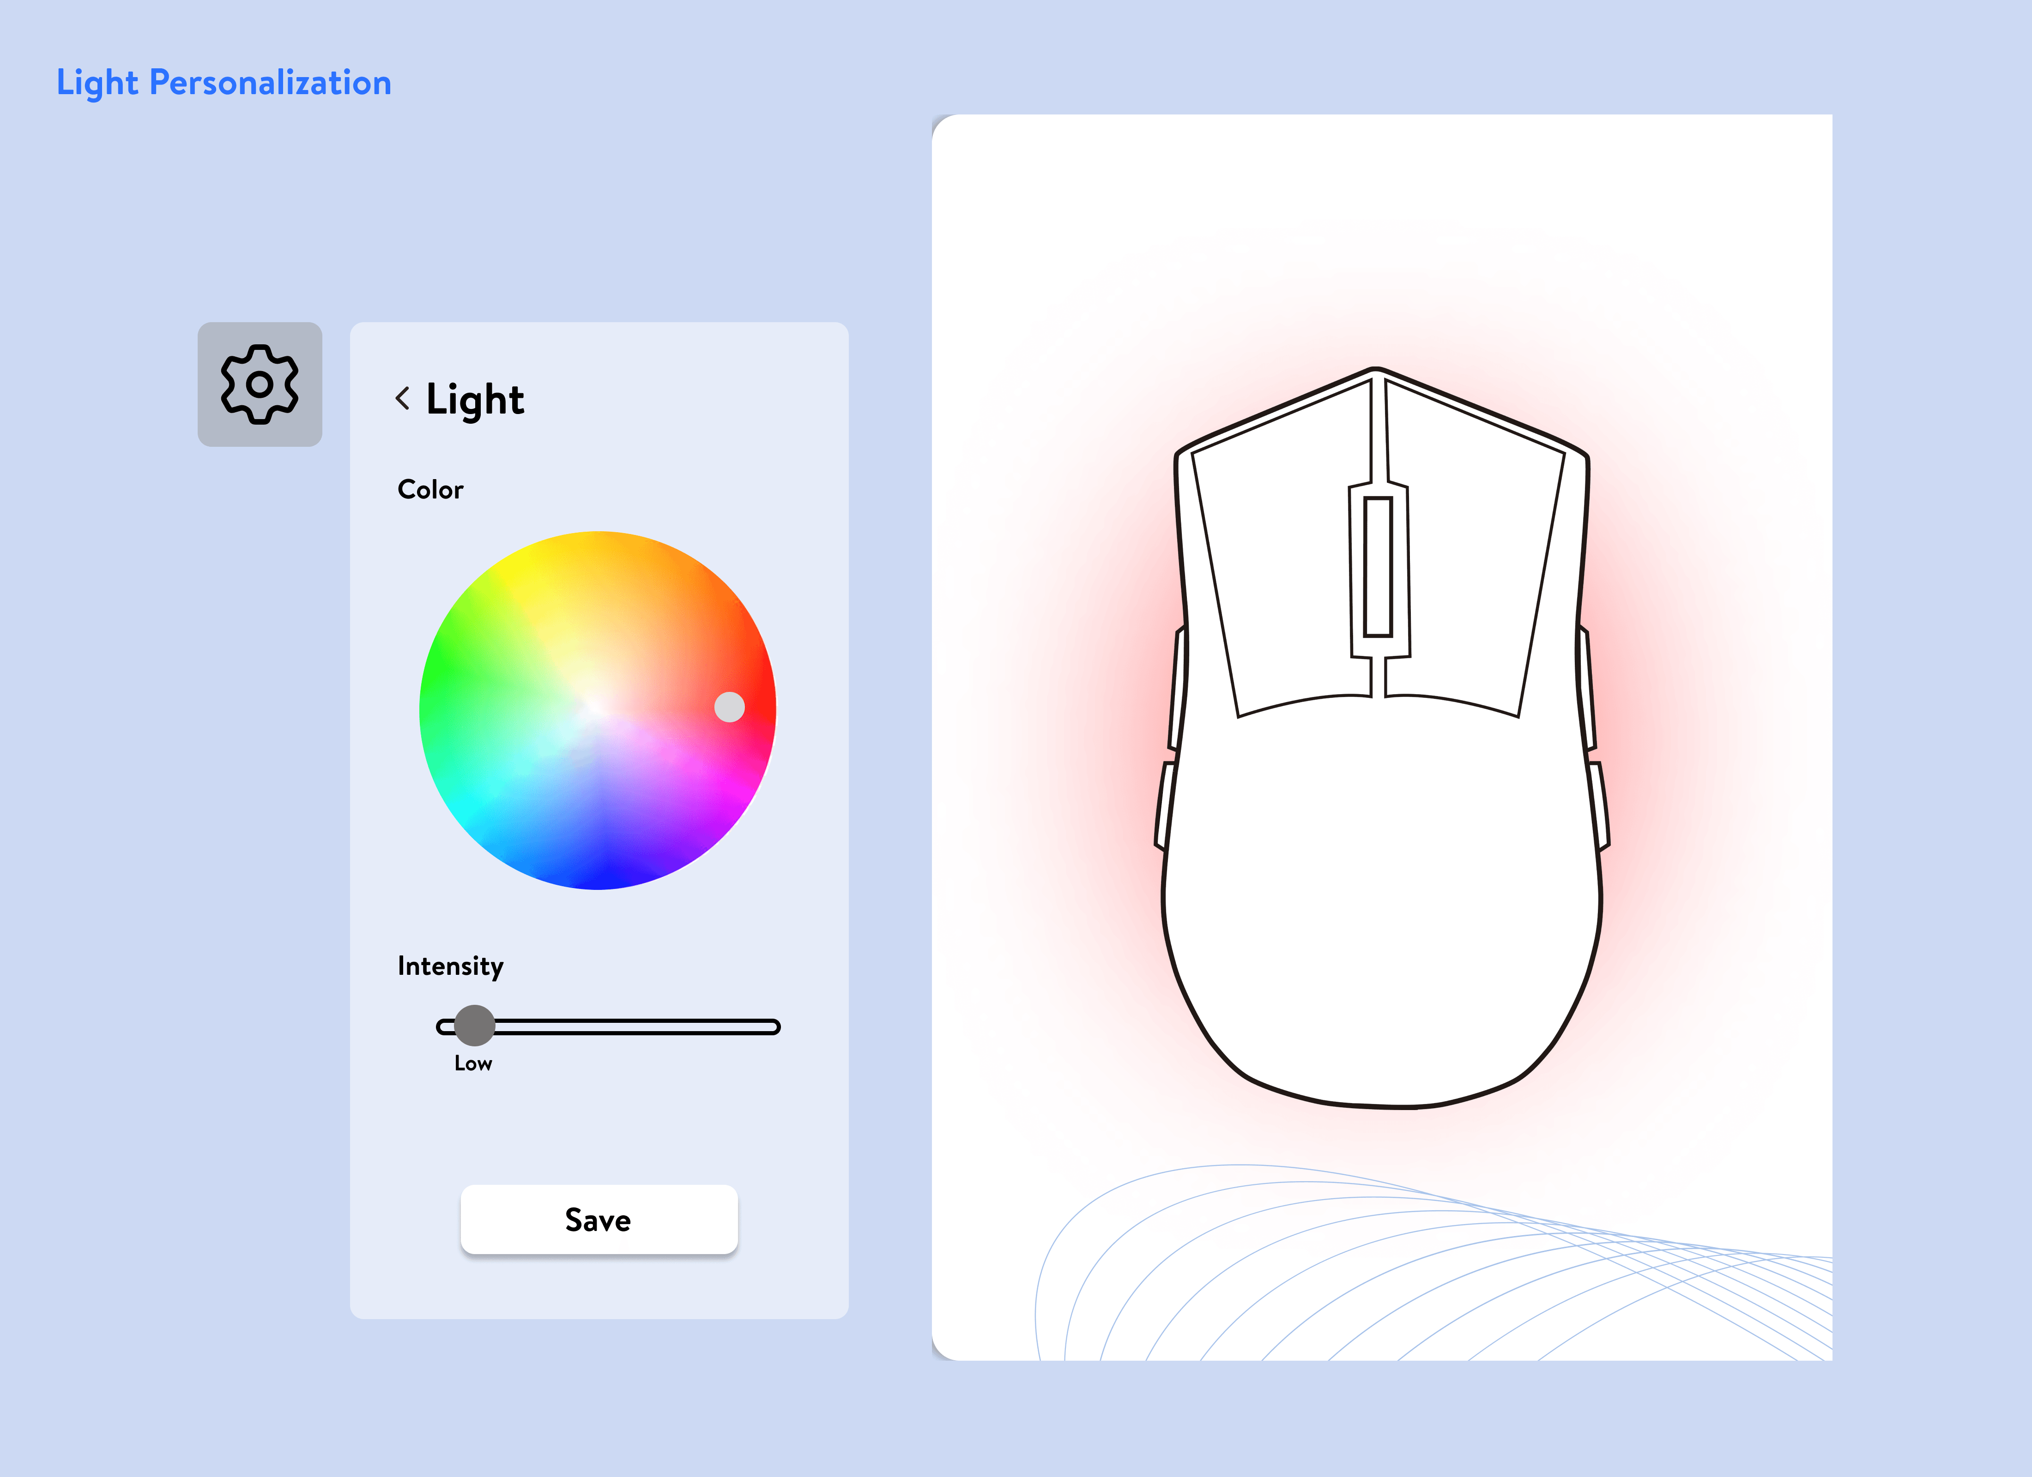
Task: Click the middle of the Intensity track
Action: (x=609, y=1027)
